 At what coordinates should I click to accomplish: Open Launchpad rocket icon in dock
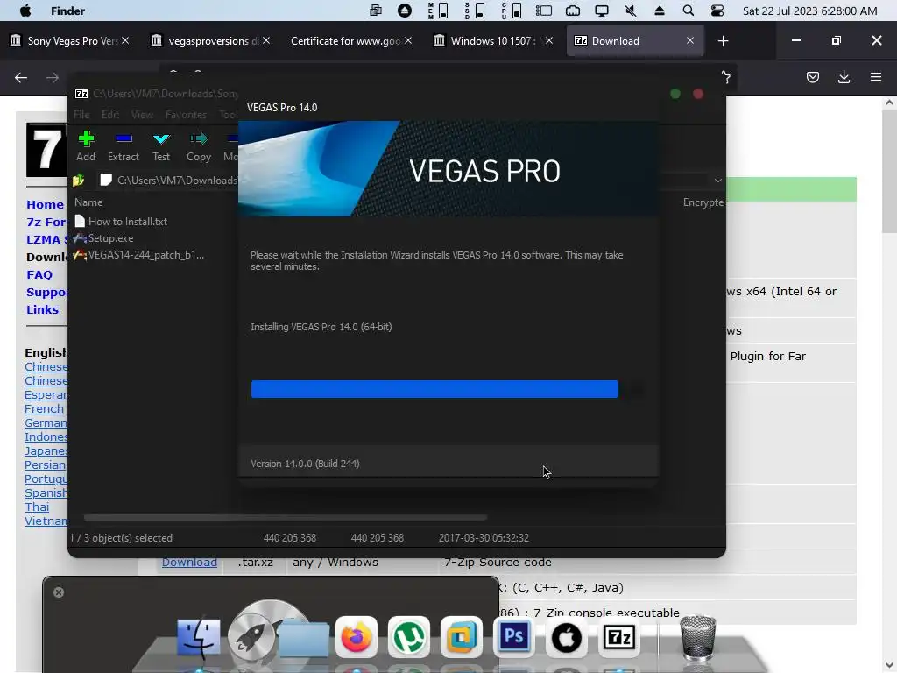point(251,636)
